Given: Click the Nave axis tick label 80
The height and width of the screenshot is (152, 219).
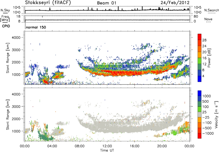Looking at the screenshot, I should tap(196, 16).
